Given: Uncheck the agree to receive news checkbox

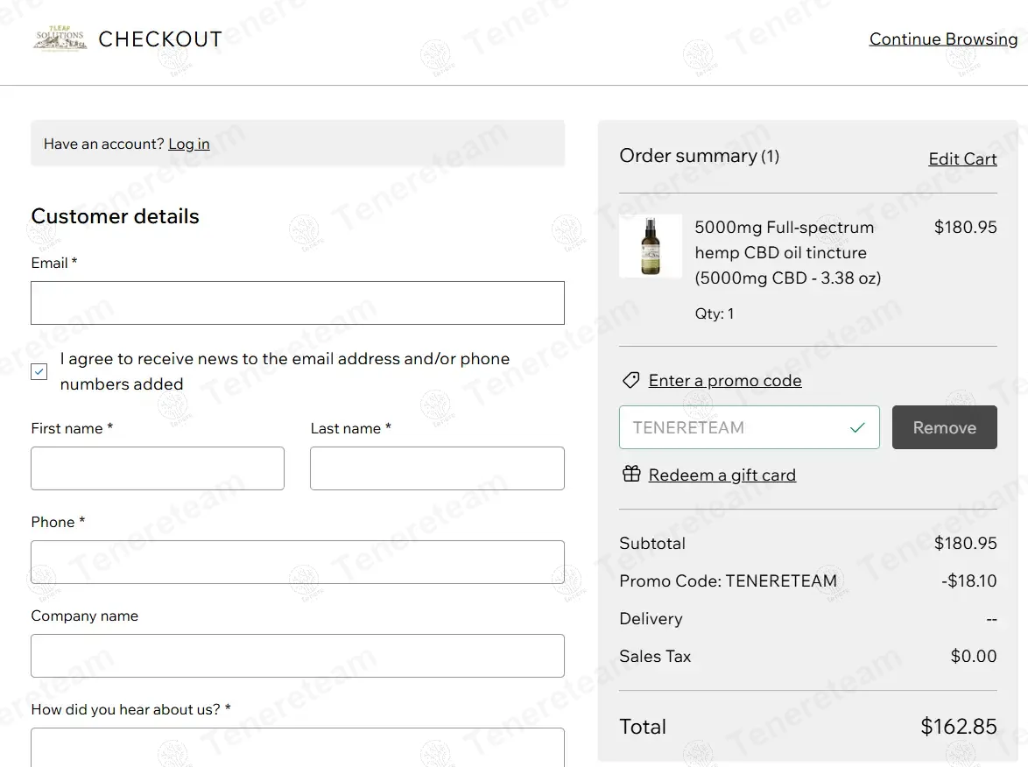Looking at the screenshot, I should click(x=39, y=371).
